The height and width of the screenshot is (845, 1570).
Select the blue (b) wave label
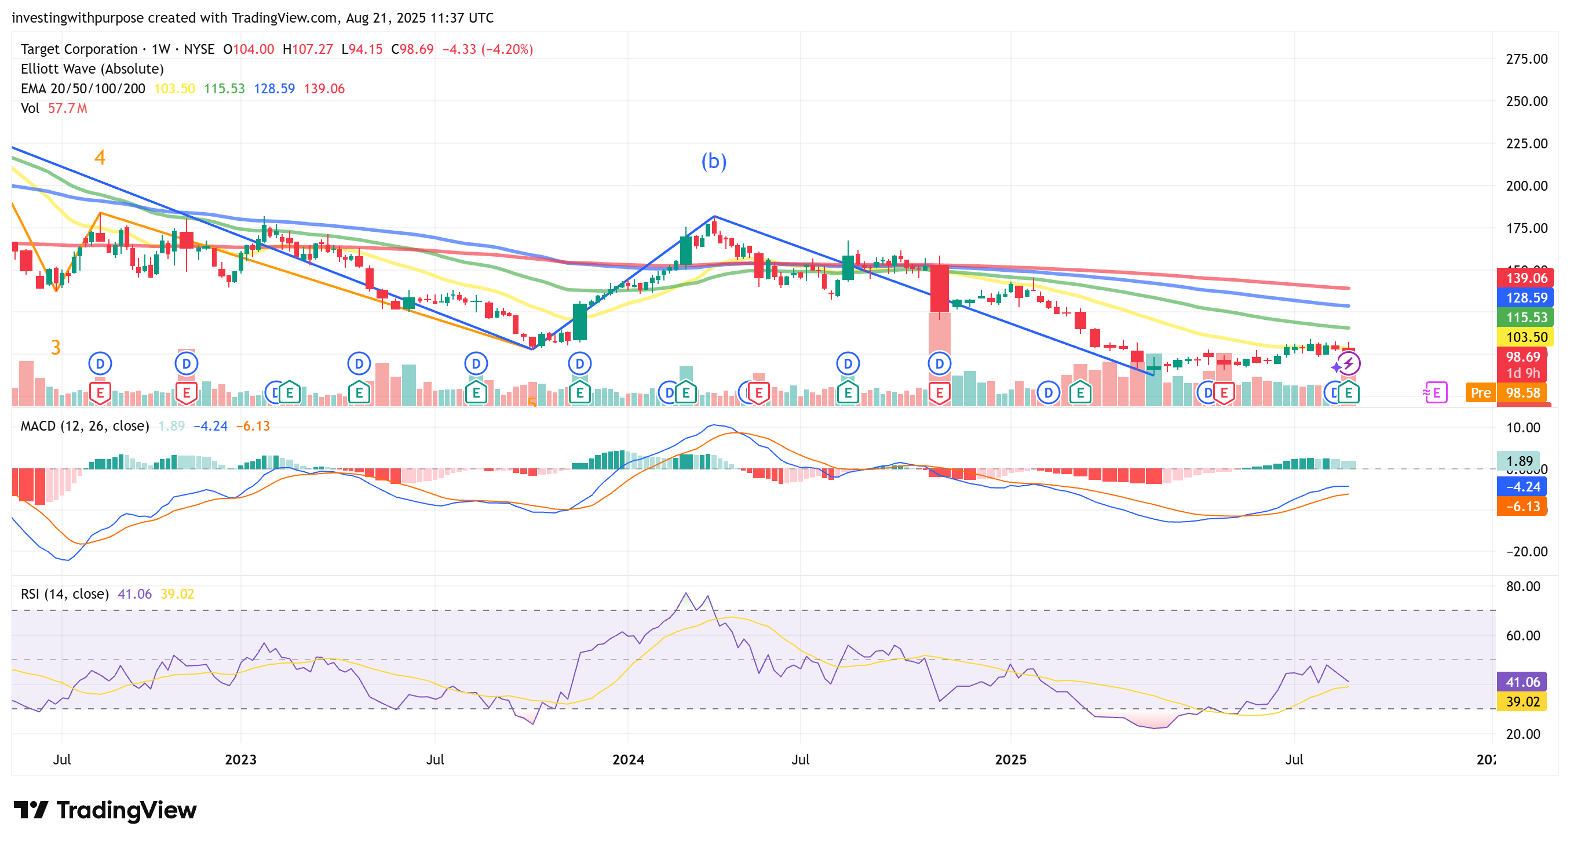pos(714,161)
